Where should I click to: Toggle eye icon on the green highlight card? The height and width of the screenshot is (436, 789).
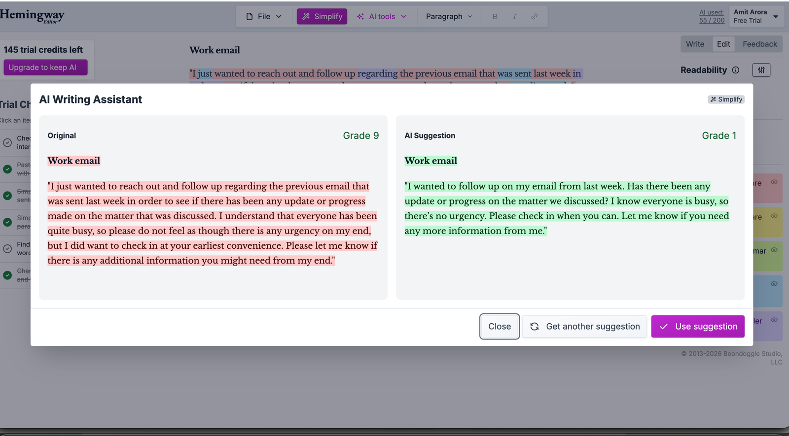774,250
